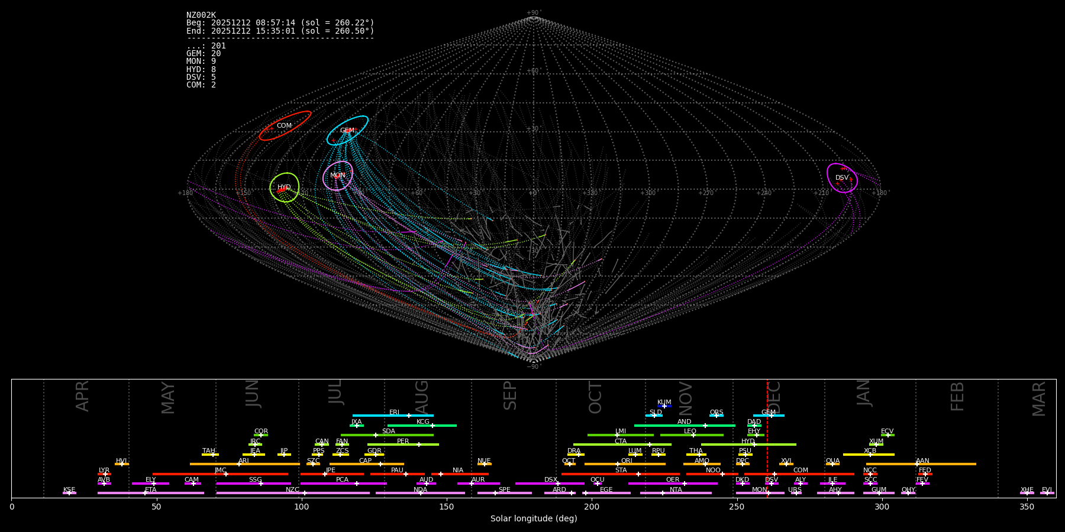Click the 'MON: 9' count line
This screenshot has height=532, width=1065.
click(201, 61)
